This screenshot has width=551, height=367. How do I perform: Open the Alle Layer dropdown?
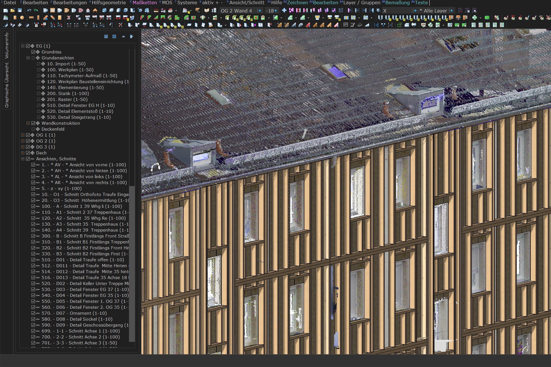451,11
